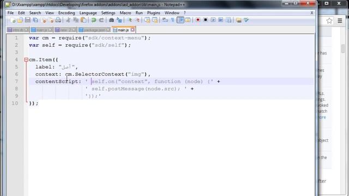Click the Save All toolbar icon
Image resolution: width=349 pixels, height=196 pixels.
[x=35, y=20]
